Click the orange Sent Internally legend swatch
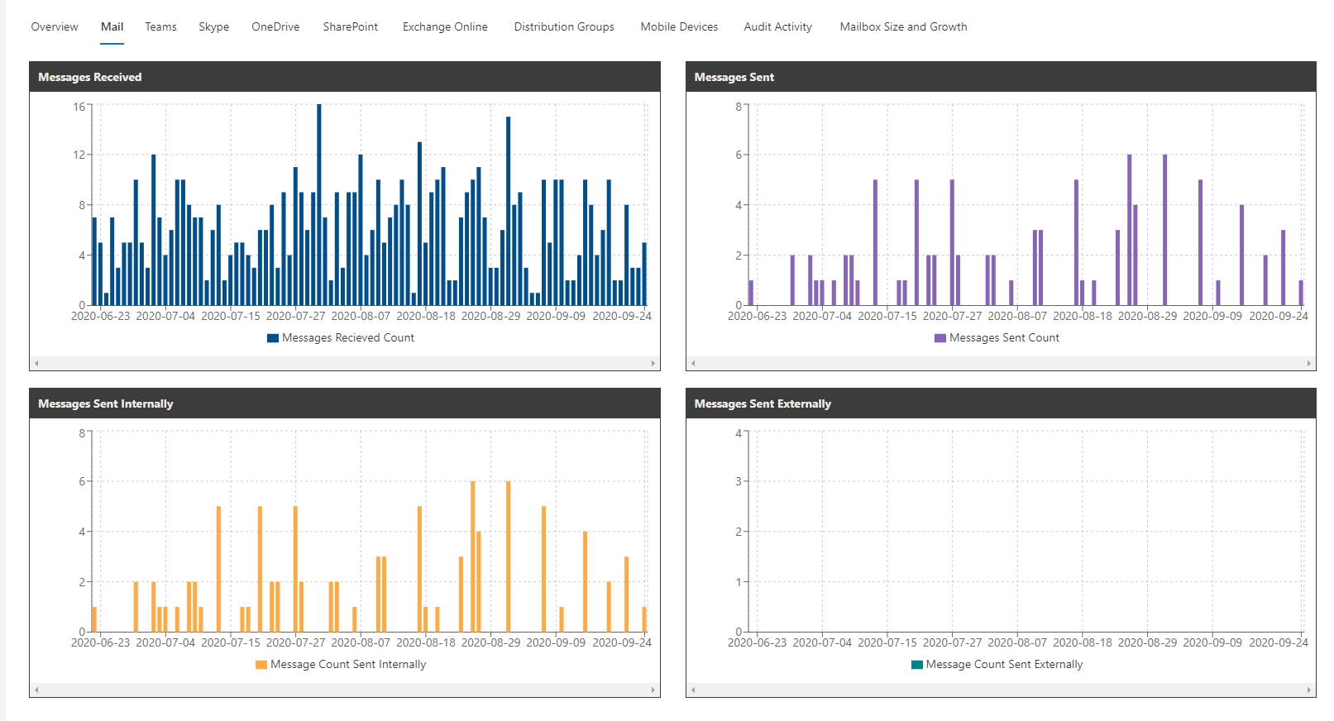The image size is (1334, 721). pyautogui.click(x=261, y=665)
